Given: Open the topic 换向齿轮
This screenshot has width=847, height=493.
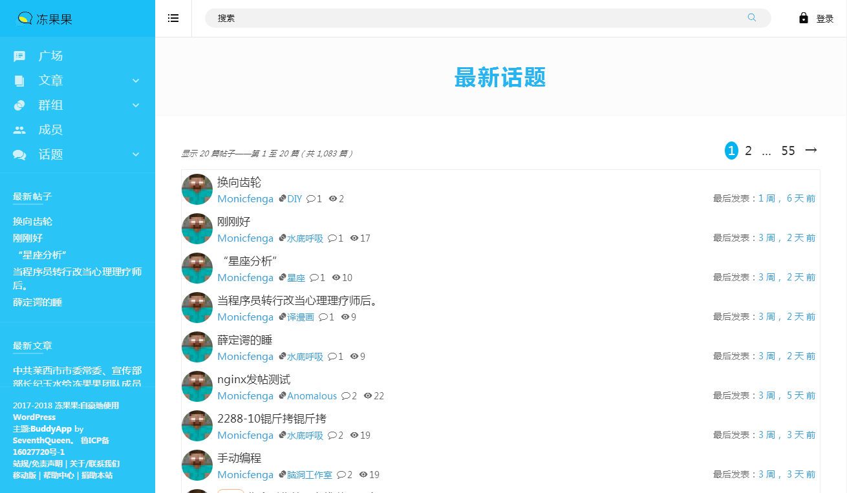Looking at the screenshot, I should coord(239,182).
